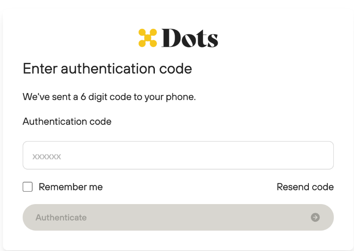Image resolution: width=354 pixels, height=251 pixels.
Task: Click the yellow Dots logo icon
Action: coord(148,38)
